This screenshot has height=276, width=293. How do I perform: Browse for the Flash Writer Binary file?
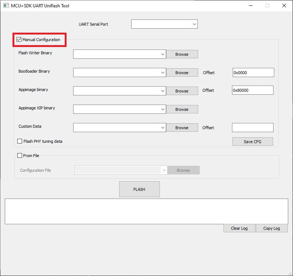point(182,54)
